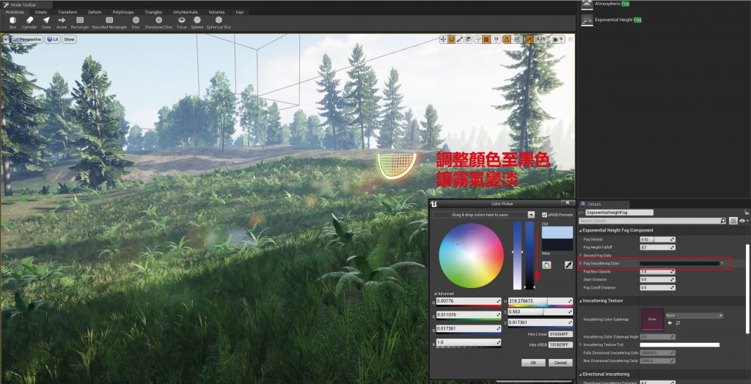Click the Details search magnifier icon

click(723, 221)
